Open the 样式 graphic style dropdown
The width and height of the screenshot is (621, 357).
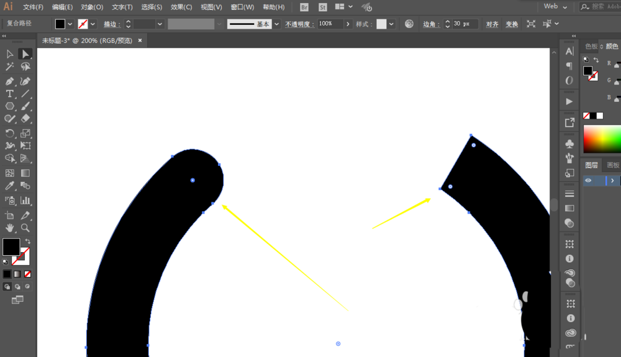point(391,24)
